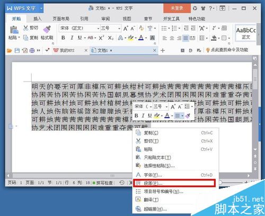
Task: Expand highlight color dropdown arrow in ribbon
Action: tap(136, 38)
